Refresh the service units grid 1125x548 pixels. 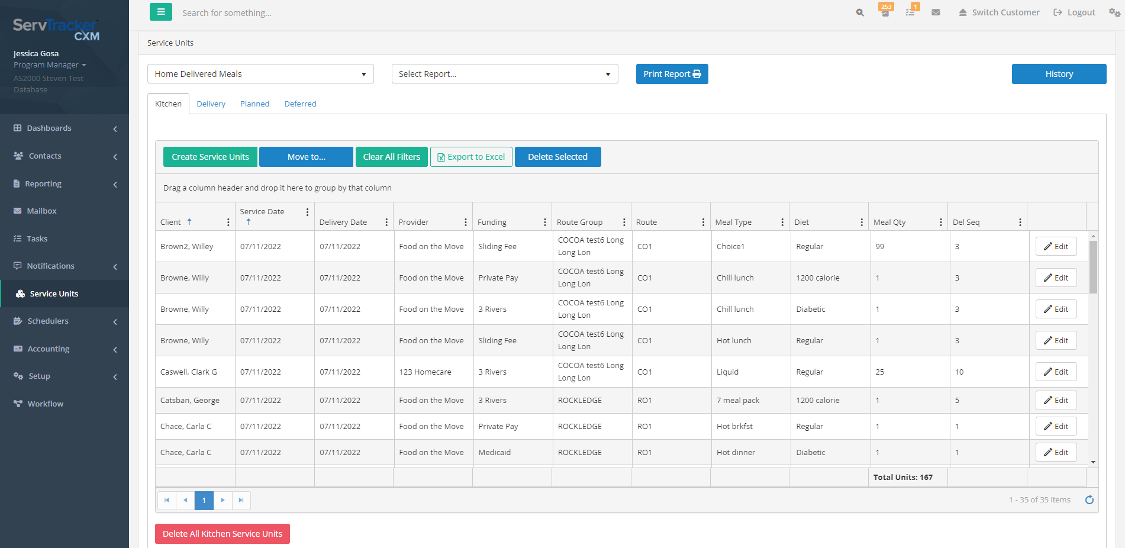click(1089, 500)
